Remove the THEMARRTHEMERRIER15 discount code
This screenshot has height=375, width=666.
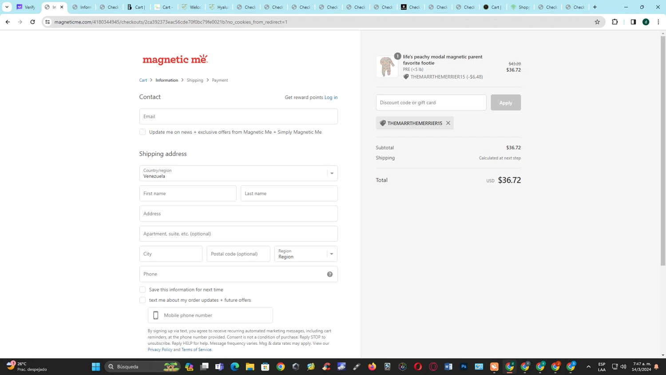pos(448,123)
